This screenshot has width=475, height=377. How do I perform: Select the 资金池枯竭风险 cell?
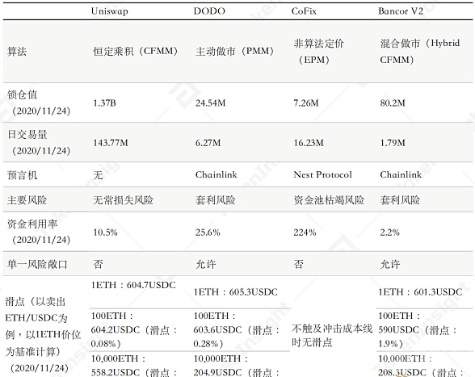(x=329, y=200)
